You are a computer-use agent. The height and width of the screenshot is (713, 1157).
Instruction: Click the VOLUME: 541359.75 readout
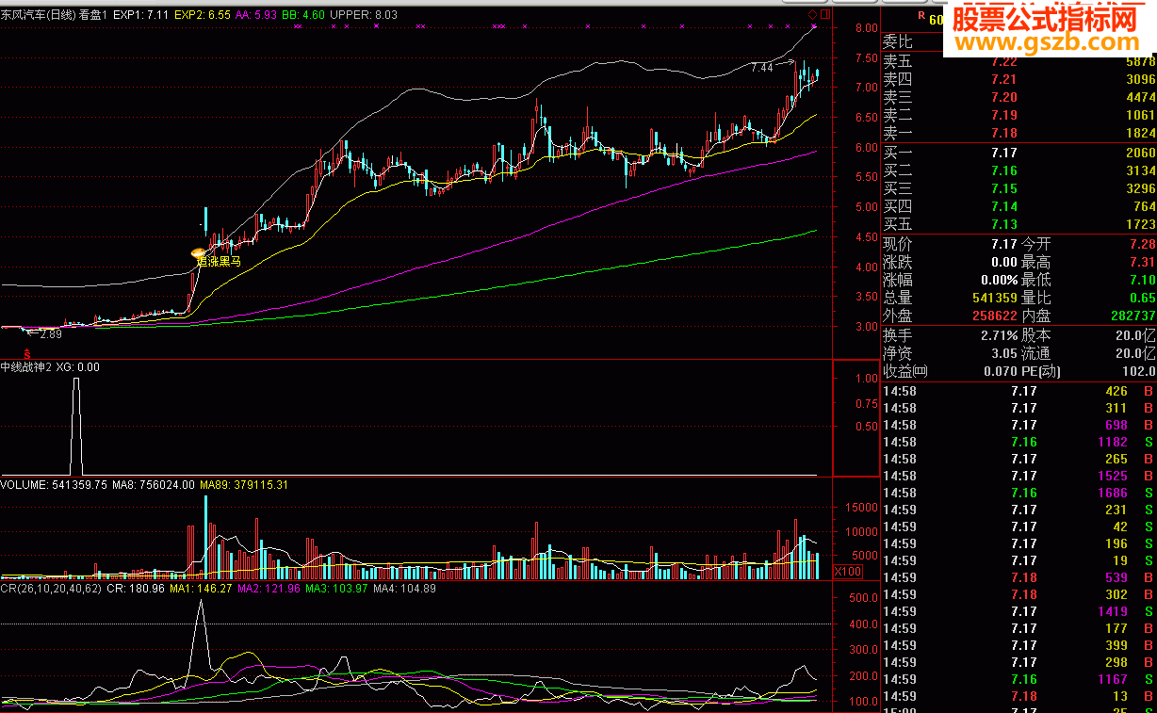(54, 485)
